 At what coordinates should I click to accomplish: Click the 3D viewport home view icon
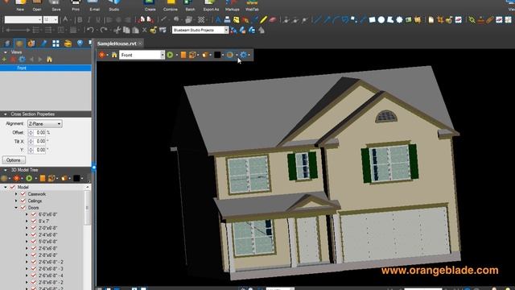[114, 55]
